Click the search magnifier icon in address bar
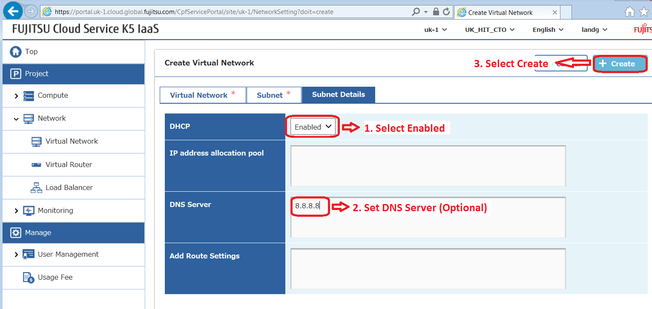 (x=416, y=12)
